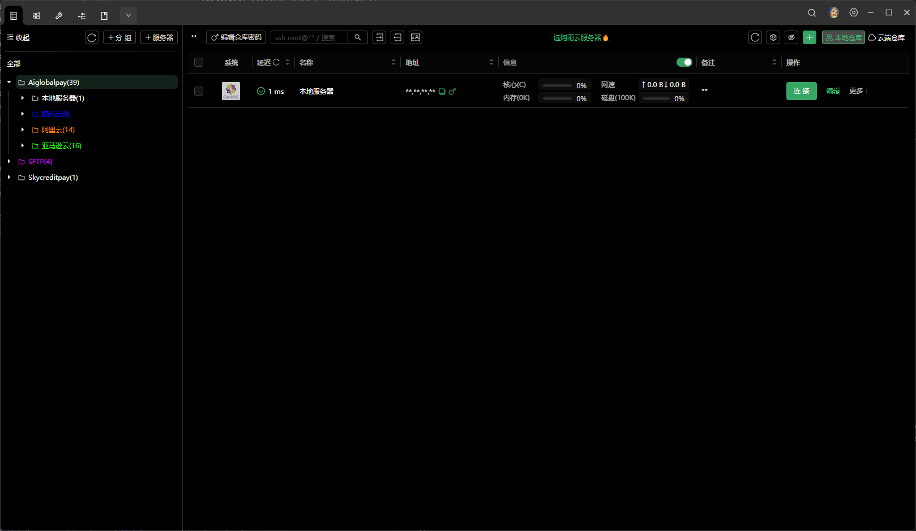Open the wrench tools tab icon

59,16
